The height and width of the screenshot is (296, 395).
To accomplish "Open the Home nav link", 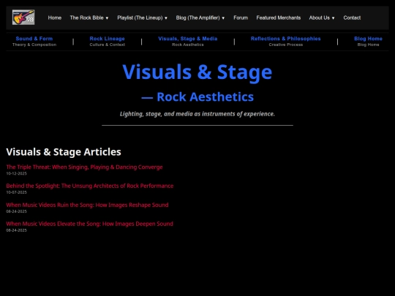I will [55, 18].
